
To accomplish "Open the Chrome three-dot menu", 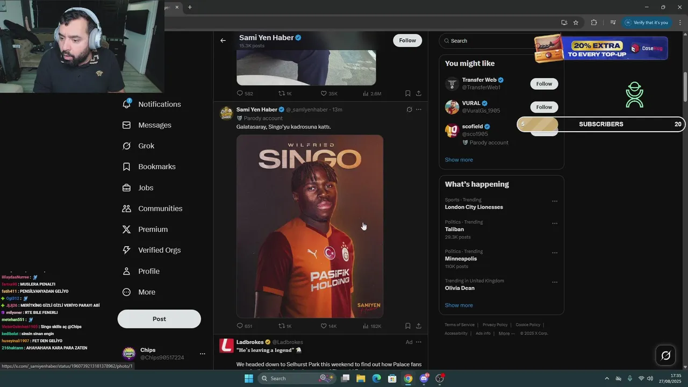I will [x=680, y=23].
